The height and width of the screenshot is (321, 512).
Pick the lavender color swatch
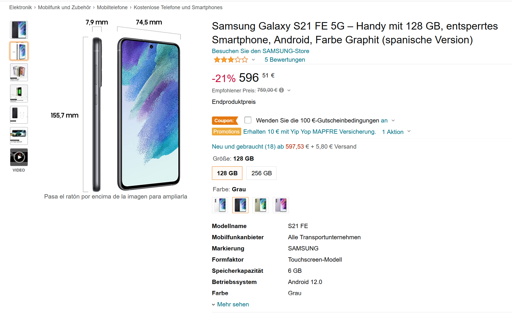[x=281, y=205]
